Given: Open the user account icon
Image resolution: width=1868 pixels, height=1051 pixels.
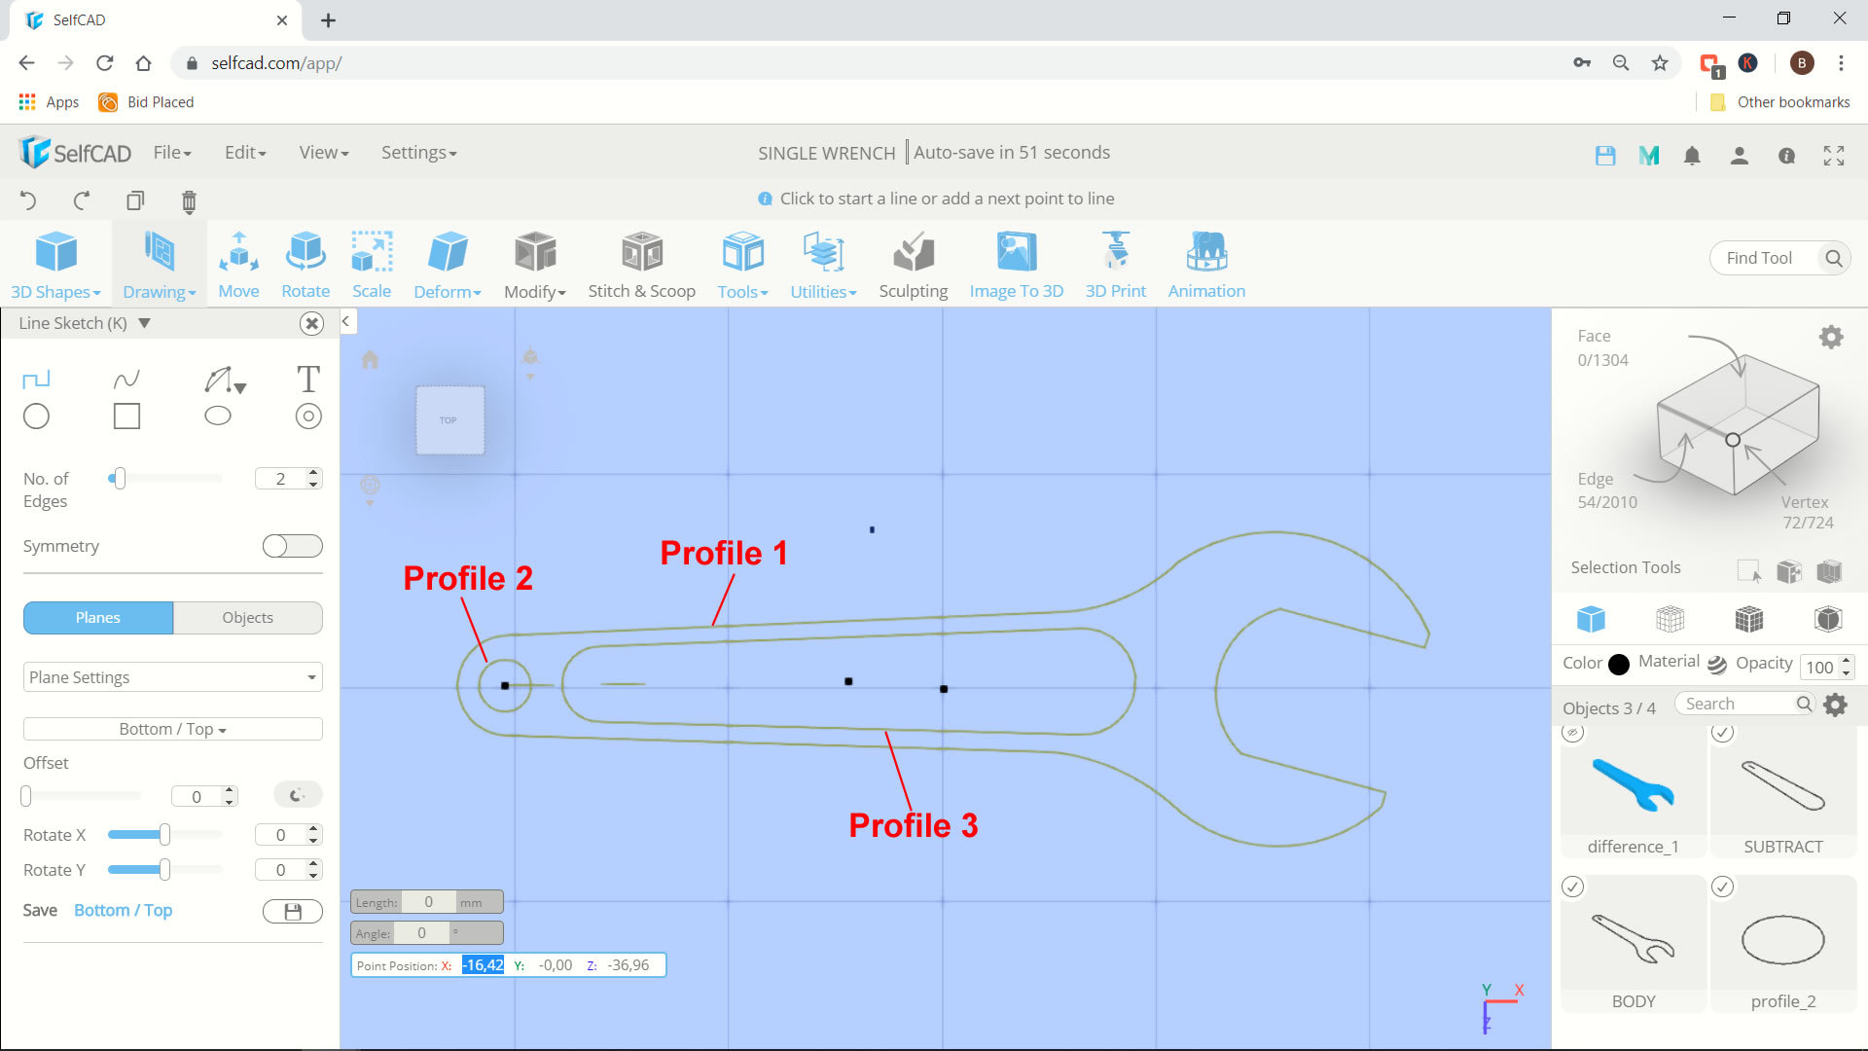Looking at the screenshot, I should (1740, 156).
